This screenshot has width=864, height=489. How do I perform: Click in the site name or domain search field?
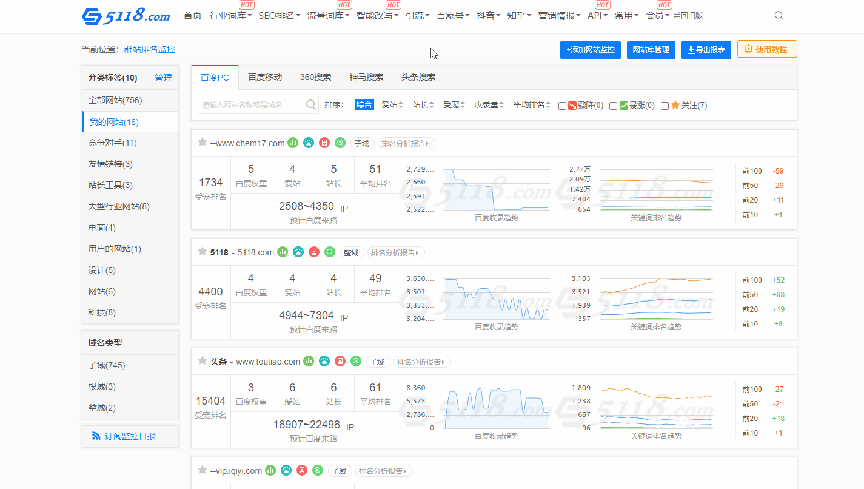pyautogui.click(x=258, y=105)
